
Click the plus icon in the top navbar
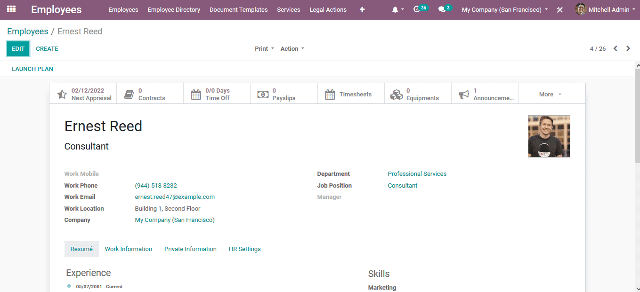362,9
